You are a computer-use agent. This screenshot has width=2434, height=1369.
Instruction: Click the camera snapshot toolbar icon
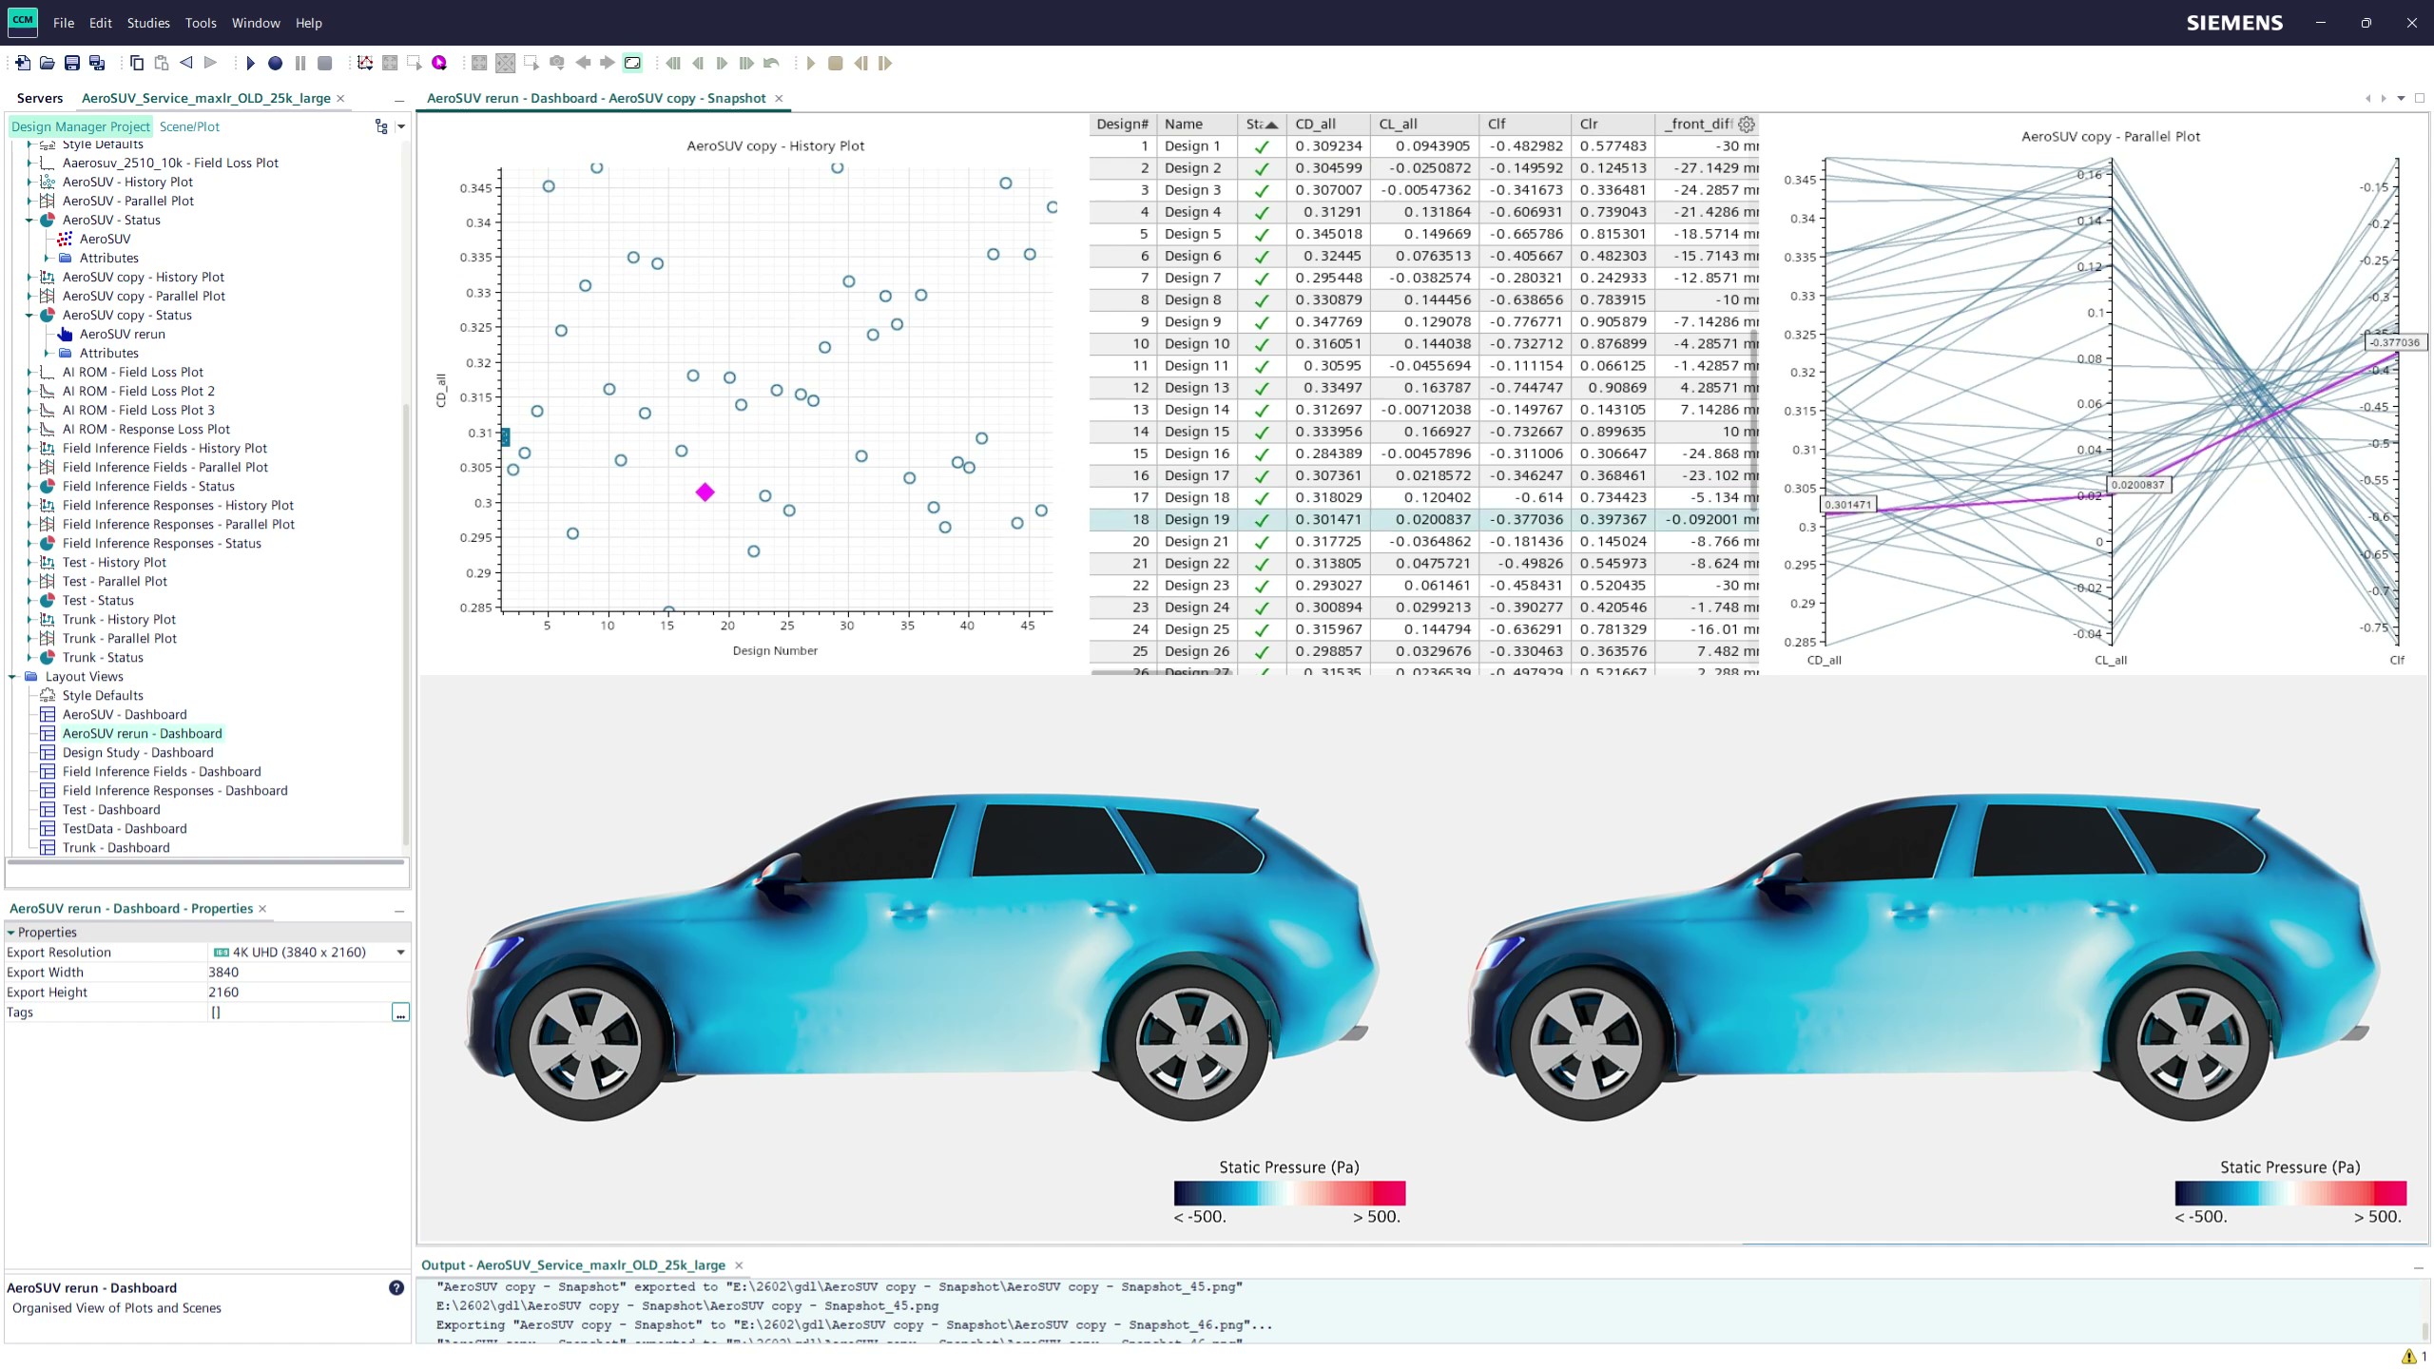(x=557, y=63)
